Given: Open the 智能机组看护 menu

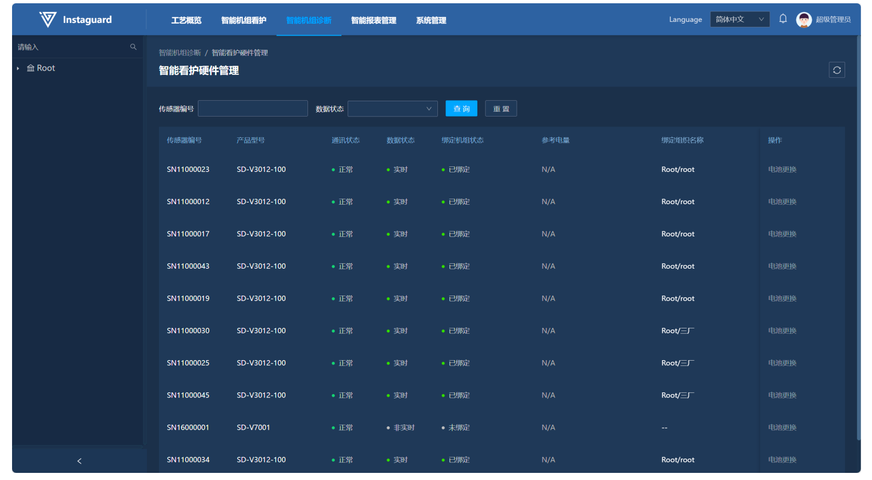Looking at the screenshot, I should [x=244, y=20].
